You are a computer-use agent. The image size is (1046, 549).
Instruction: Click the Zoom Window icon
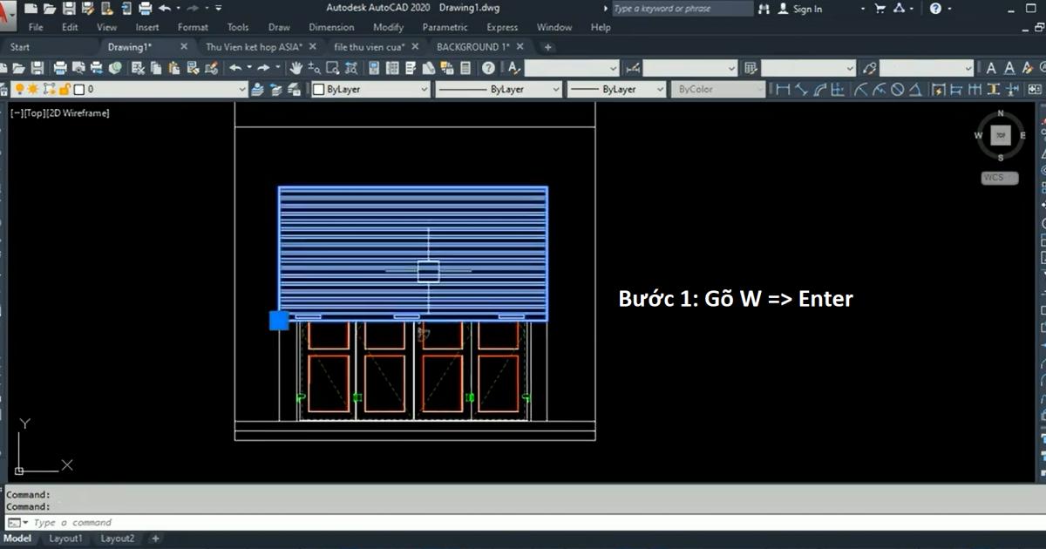330,68
